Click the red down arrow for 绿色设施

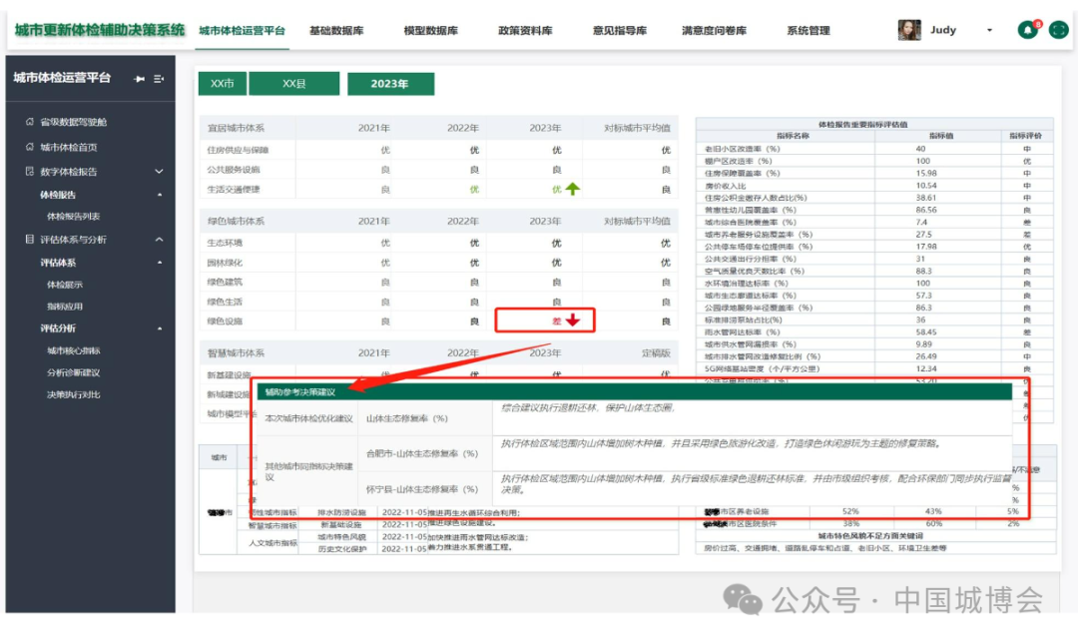572,321
